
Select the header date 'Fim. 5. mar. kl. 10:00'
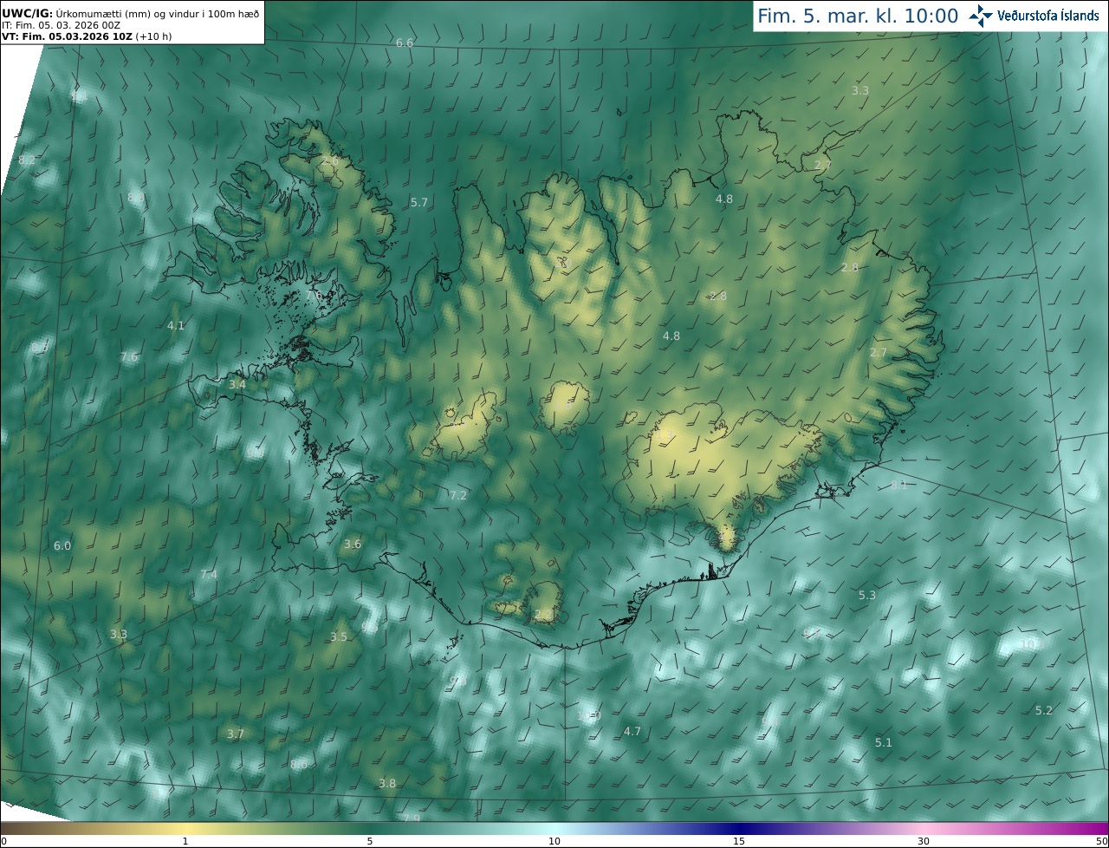[858, 16]
